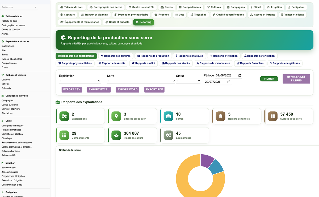Click the seedling icon on Plants en culture card
Image resolution: width=319 pixels, height=197 pixels.
[116, 135]
